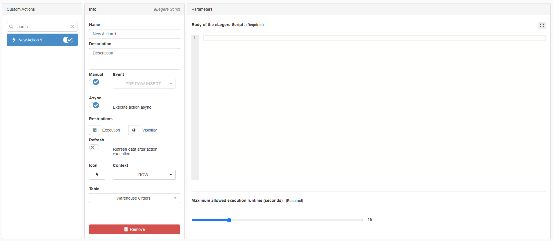Expand the Context dropdown showing ROW
Screen dimensions: 553x241
[144, 175]
